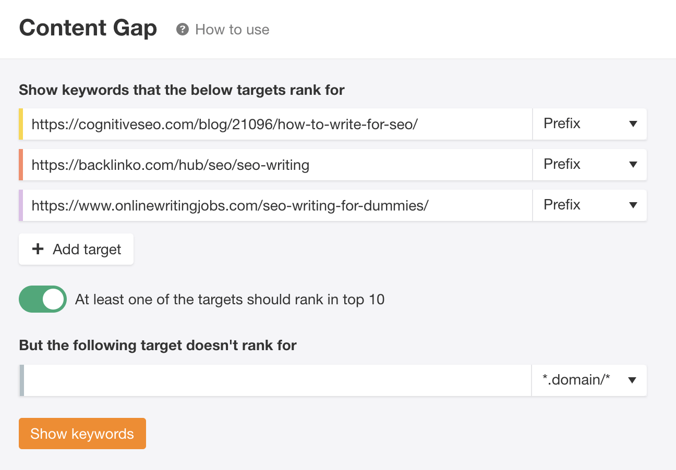Click the red bar beside the backlinko target
Image resolution: width=676 pixels, height=470 pixels.
click(21, 165)
